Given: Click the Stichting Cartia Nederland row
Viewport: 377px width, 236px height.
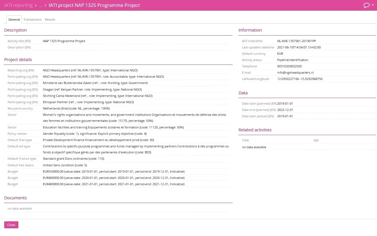Looking at the screenshot, I should click(118, 96).
